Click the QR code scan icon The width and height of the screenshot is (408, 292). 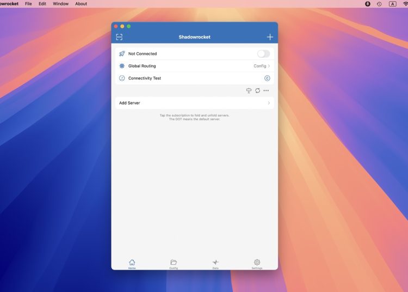click(x=119, y=37)
